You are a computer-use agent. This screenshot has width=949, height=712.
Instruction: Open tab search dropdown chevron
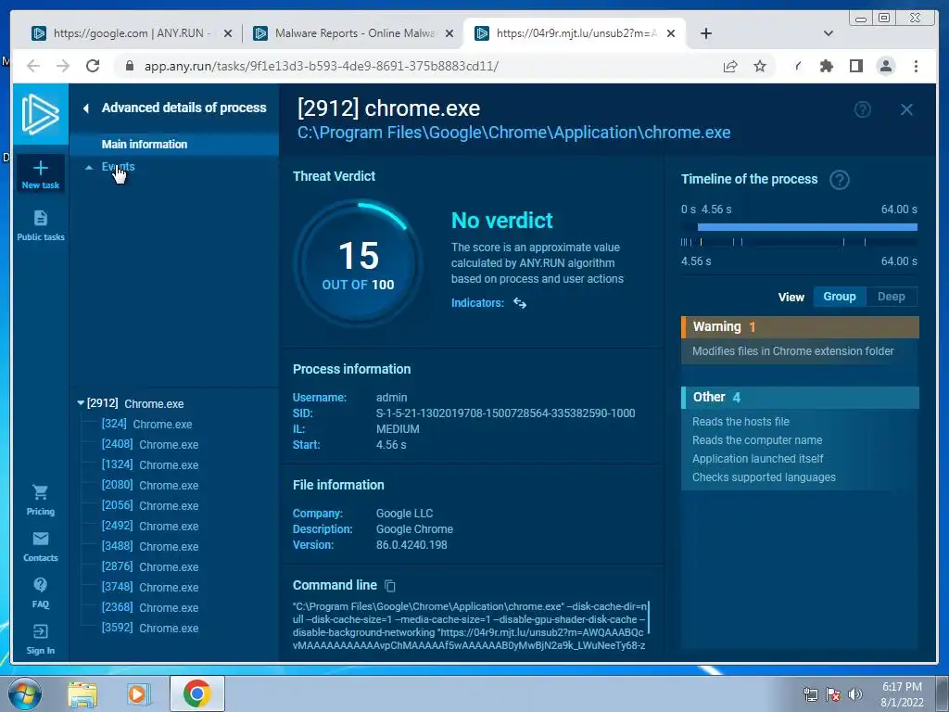(829, 33)
